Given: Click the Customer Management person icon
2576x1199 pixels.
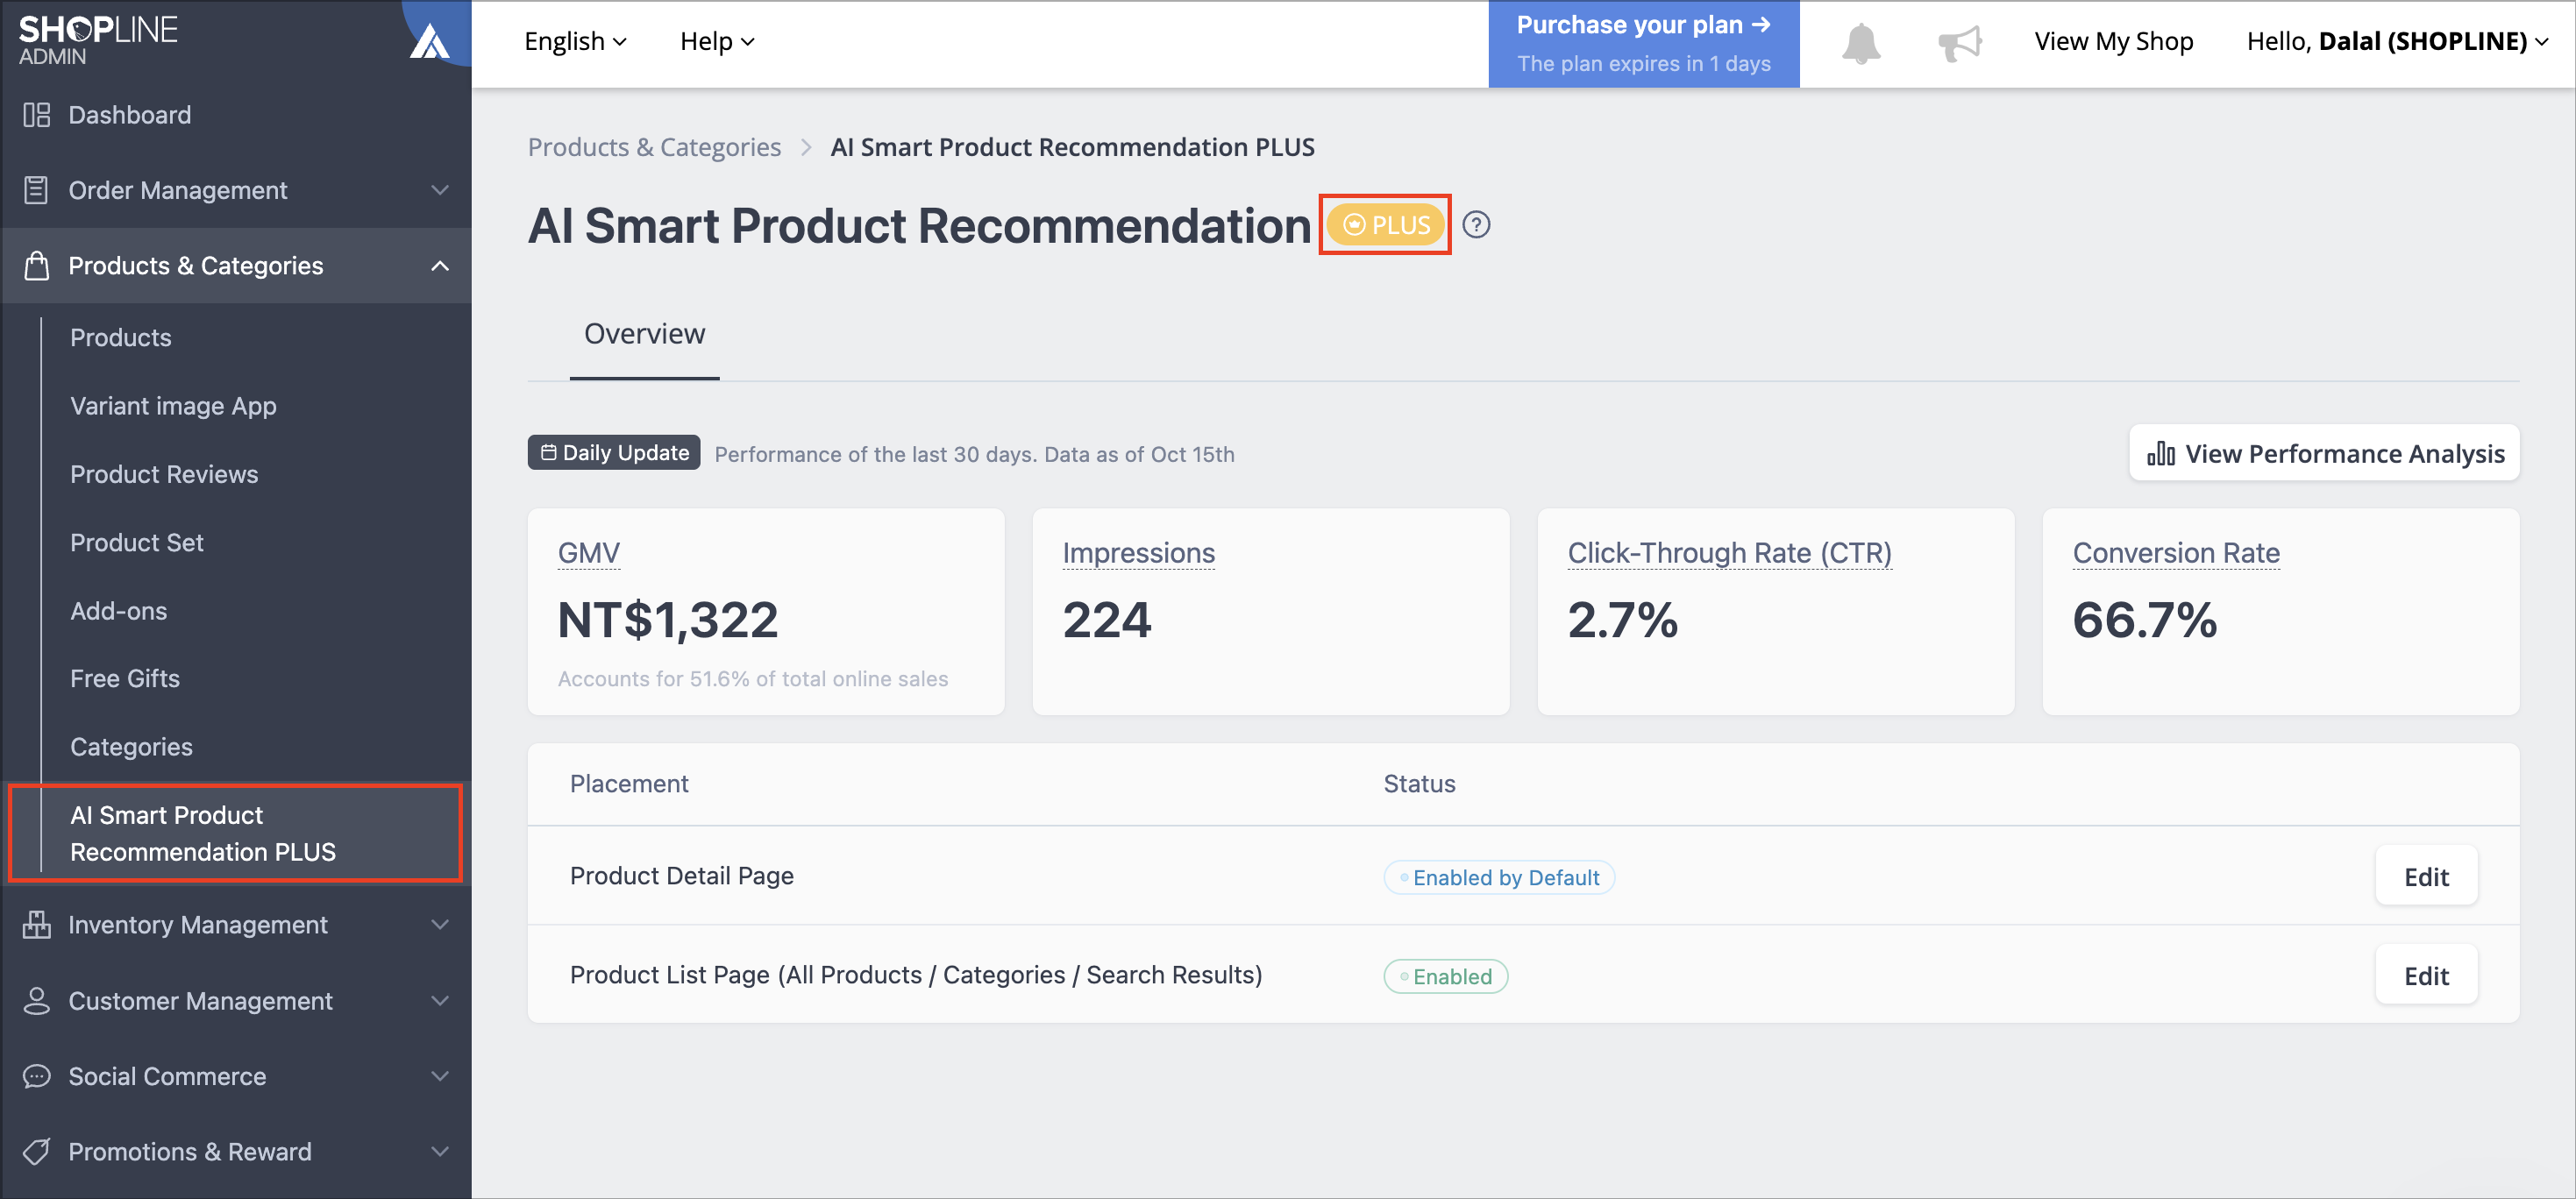Looking at the screenshot, I should (36, 1001).
